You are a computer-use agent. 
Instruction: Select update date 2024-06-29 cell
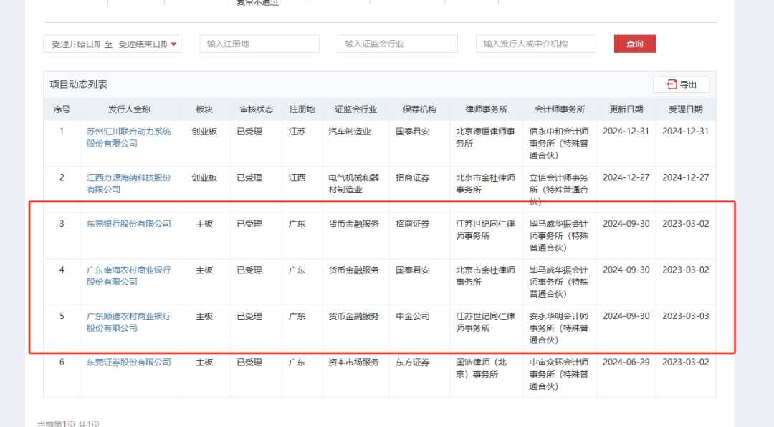pyautogui.click(x=626, y=363)
